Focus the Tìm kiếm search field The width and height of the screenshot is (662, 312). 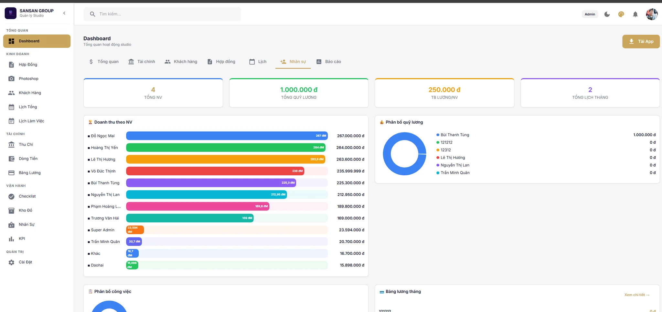pyautogui.click(x=162, y=14)
